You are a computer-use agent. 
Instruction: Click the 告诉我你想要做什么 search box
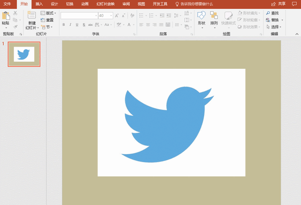(194, 4)
